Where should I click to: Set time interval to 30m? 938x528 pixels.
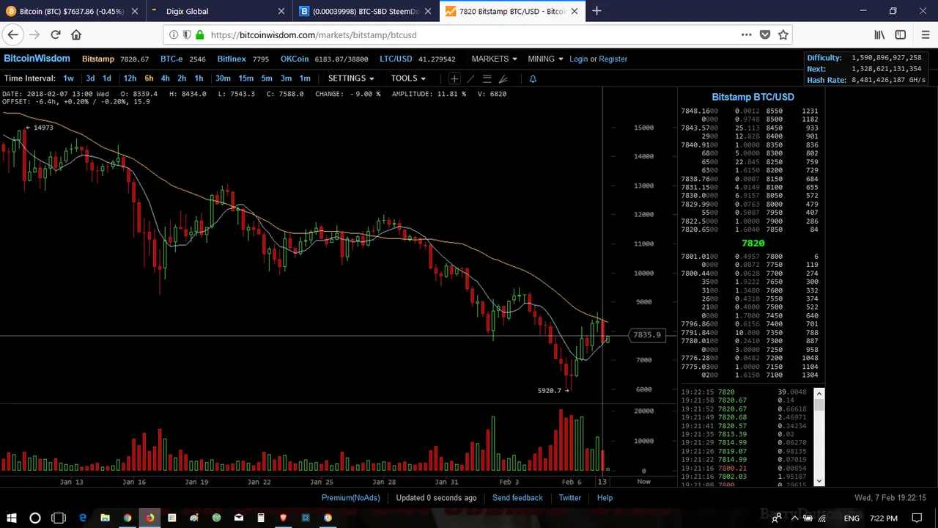point(223,78)
